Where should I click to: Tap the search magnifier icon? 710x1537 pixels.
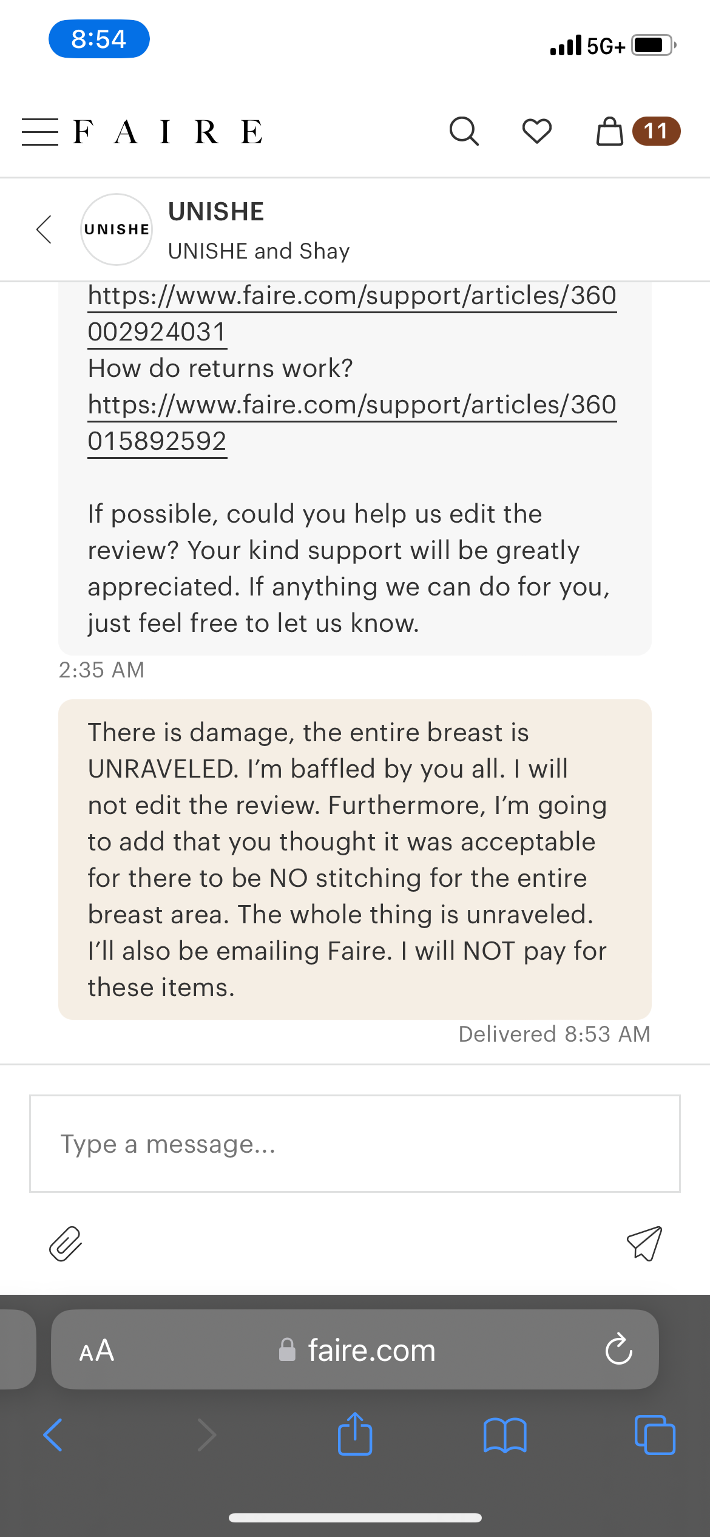click(464, 131)
